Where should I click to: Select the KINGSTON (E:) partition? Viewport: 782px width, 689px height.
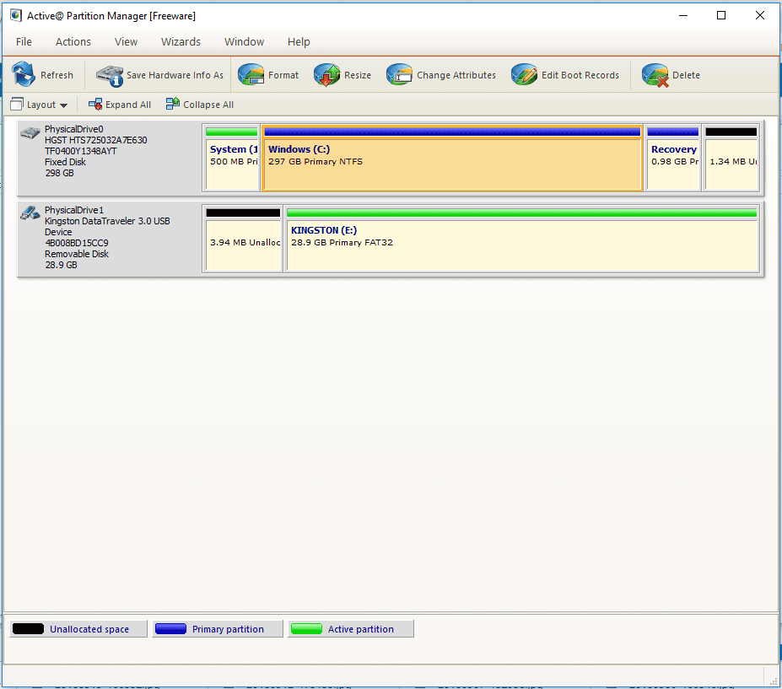click(521, 243)
